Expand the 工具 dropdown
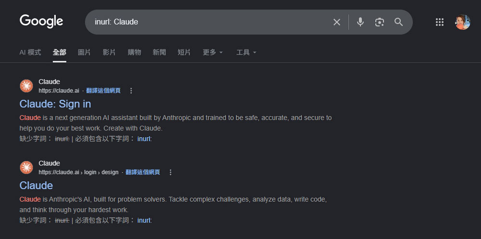Viewport: 481px width, 239px height. click(x=246, y=52)
